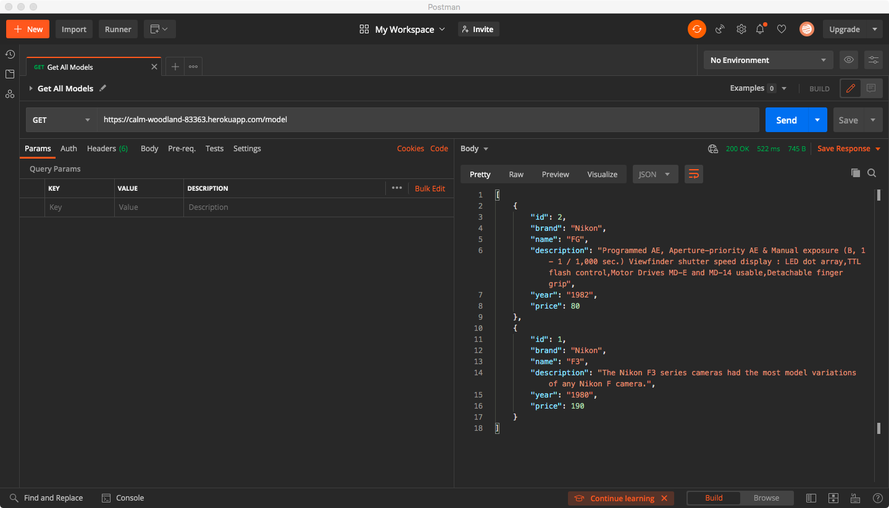Screen dimensions: 889x508
Task: Switch to Browse mode toggle
Action: pos(766,498)
